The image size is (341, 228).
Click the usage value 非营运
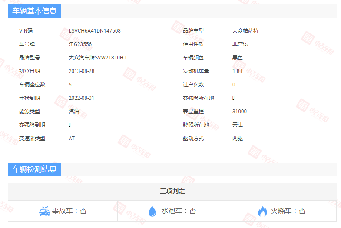[240, 44]
